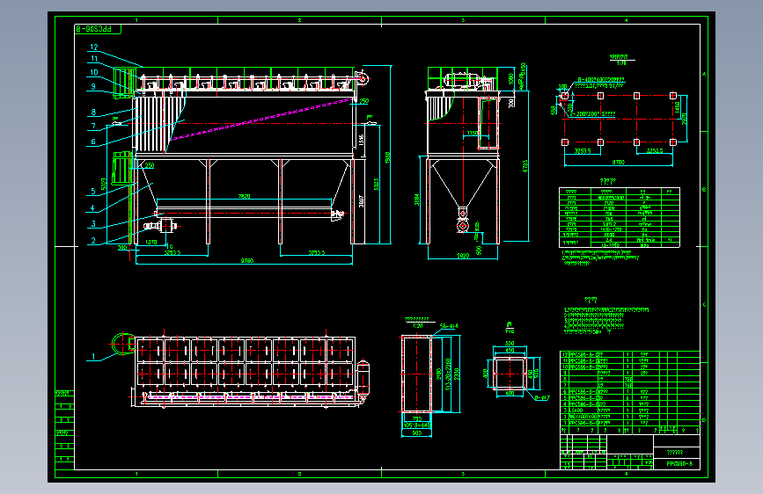Viewport: 763px width, 494px height.
Task: Select callout number 2 label
Action: [93, 240]
